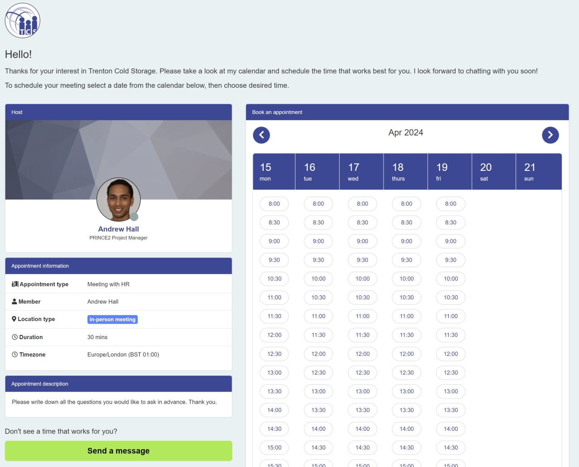Click the Andrew Hall name link

[x=119, y=229]
